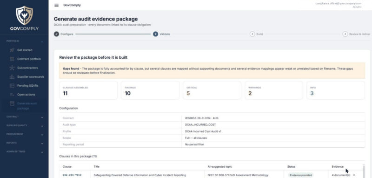Click the Configure step checkmark circle
Screen dimensions: 372x178
(x=56, y=34)
